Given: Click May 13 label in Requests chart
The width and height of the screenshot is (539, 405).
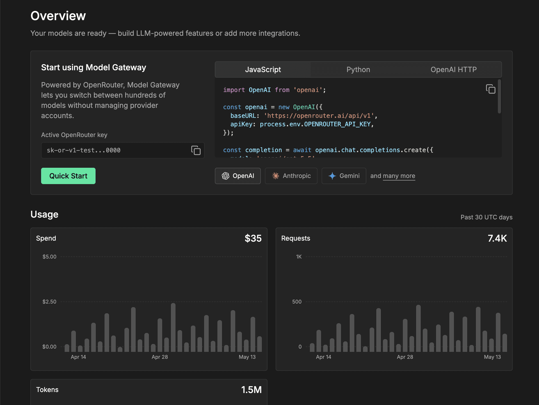Looking at the screenshot, I should click(492, 357).
